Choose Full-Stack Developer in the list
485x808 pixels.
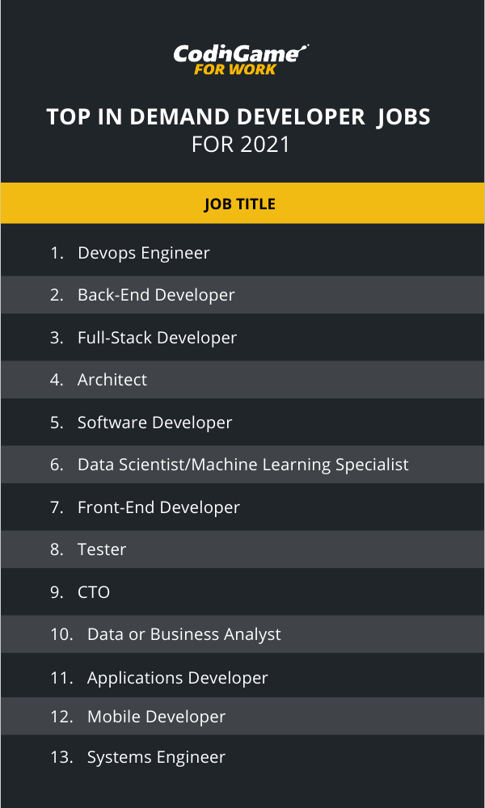tap(157, 338)
